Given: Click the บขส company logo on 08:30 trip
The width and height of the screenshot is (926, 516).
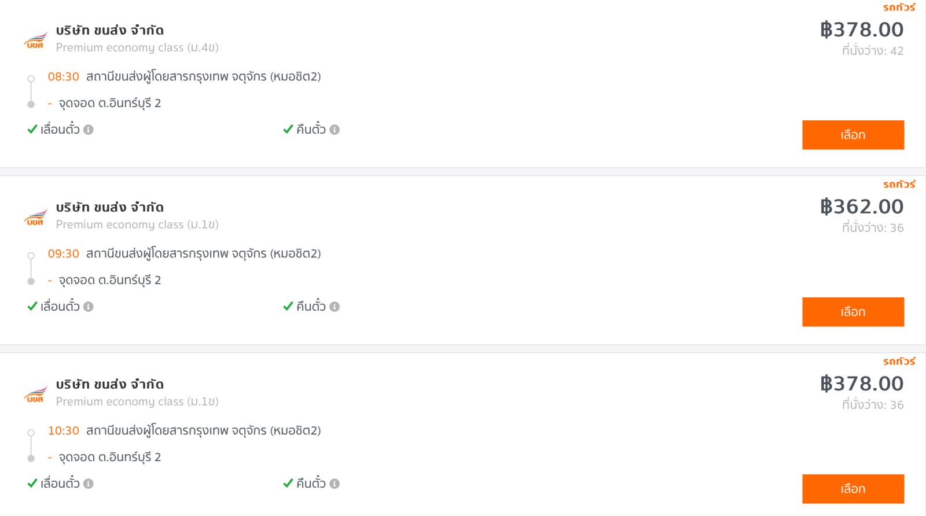Looking at the screenshot, I should [35, 40].
